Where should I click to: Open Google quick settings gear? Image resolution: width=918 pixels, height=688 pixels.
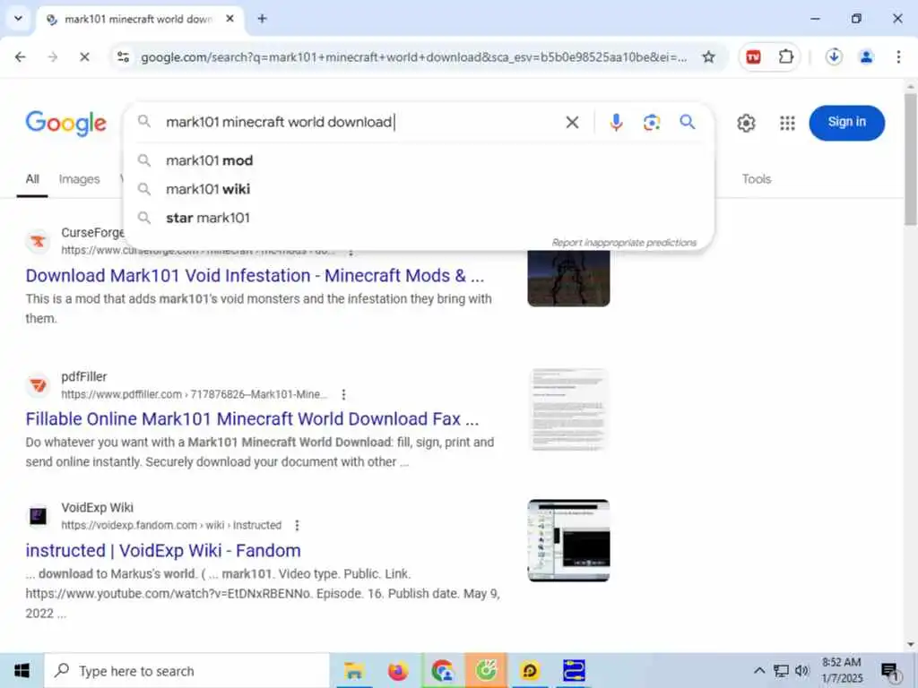746,123
